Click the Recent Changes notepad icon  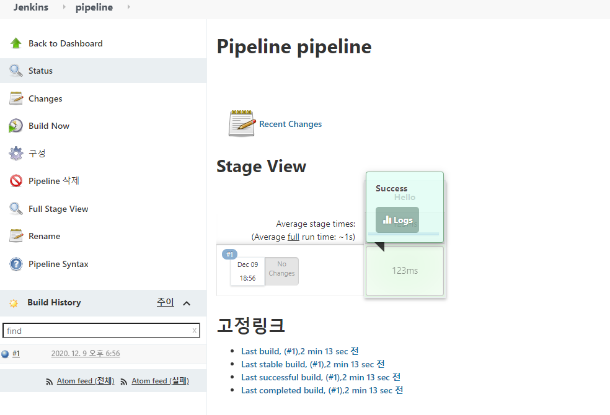(x=242, y=123)
